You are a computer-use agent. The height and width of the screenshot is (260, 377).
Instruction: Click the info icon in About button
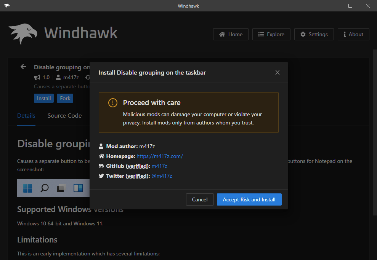pos(345,34)
